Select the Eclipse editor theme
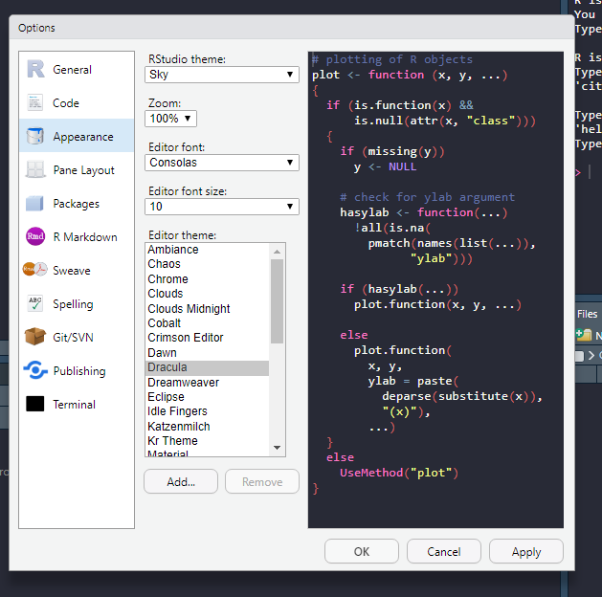This screenshot has height=597, width=602. (x=208, y=397)
